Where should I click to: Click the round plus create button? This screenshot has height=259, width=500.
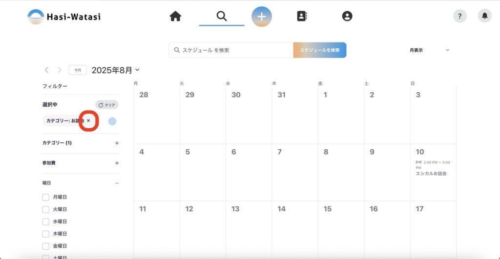click(x=262, y=17)
